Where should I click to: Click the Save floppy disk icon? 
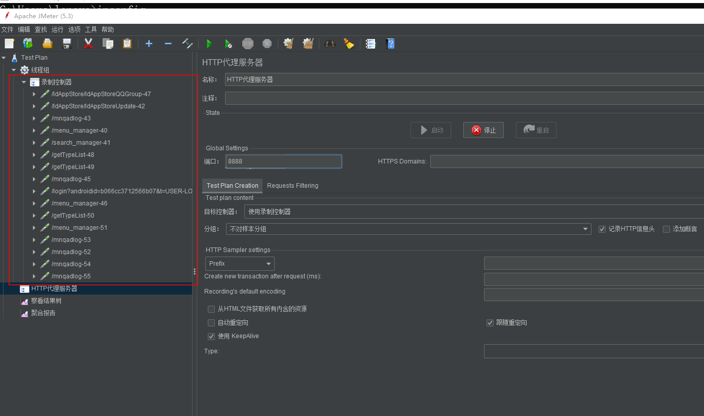[66, 44]
